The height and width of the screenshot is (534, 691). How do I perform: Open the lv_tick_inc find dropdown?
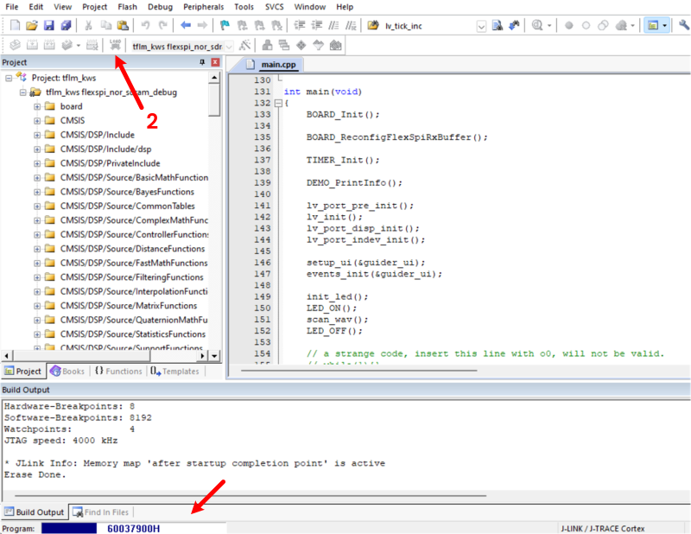481,26
